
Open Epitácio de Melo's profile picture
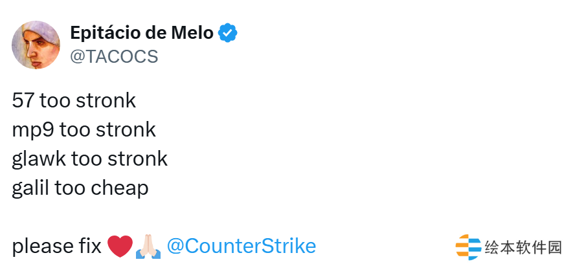tap(36, 46)
